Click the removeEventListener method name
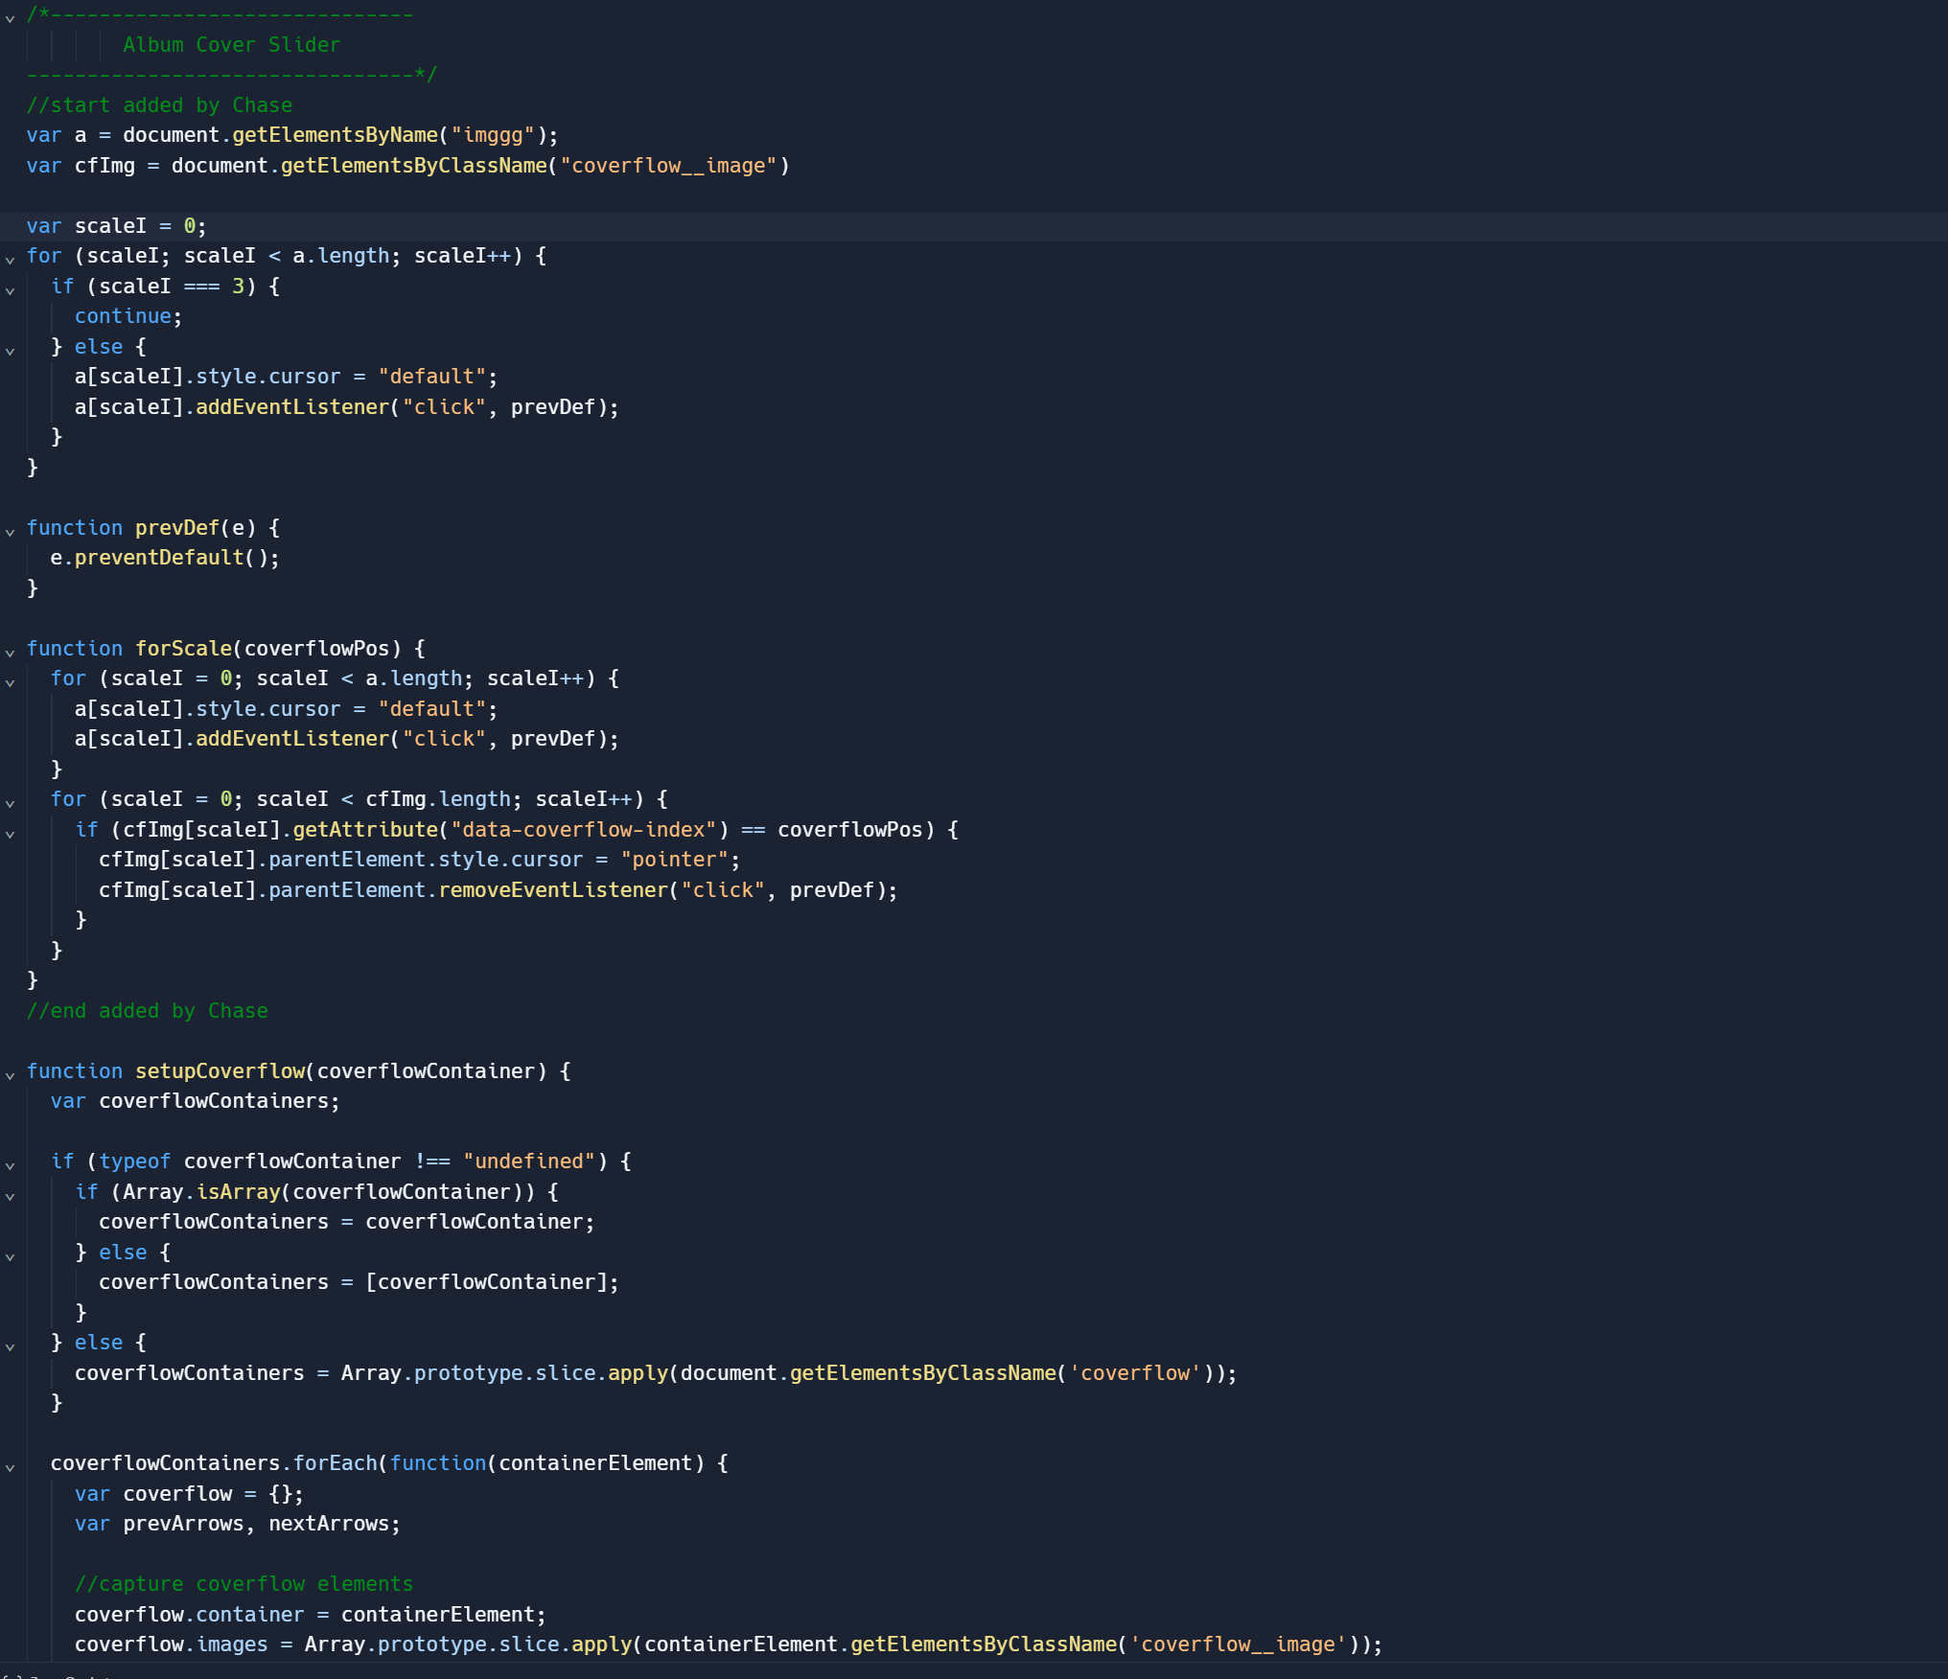Viewport: 1948px width, 1679px height. (x=551, y=890)
